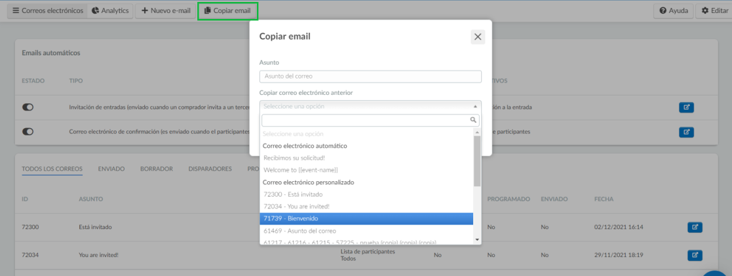Click the magnifier icon in dropdown search
Viewport: 732px width, 276px height.
click(x=473, y=120)
